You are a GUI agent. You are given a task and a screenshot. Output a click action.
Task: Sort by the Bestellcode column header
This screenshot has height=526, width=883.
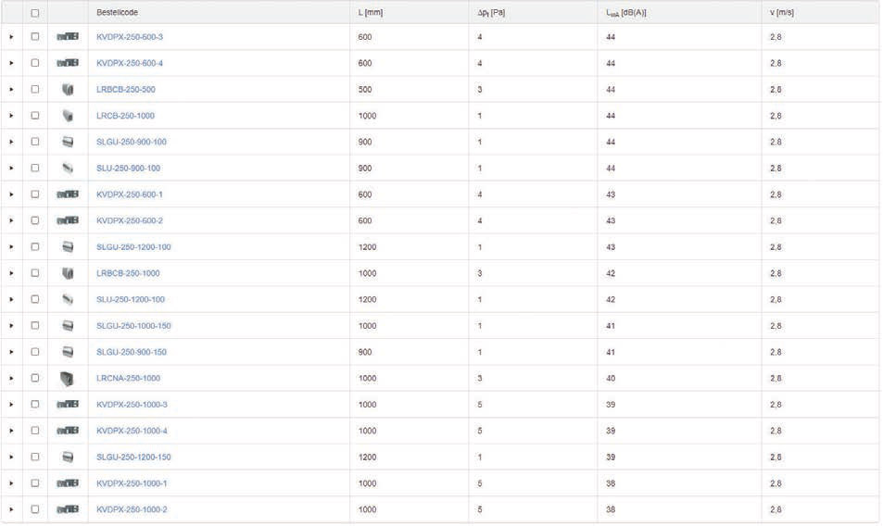click(117, 12)
